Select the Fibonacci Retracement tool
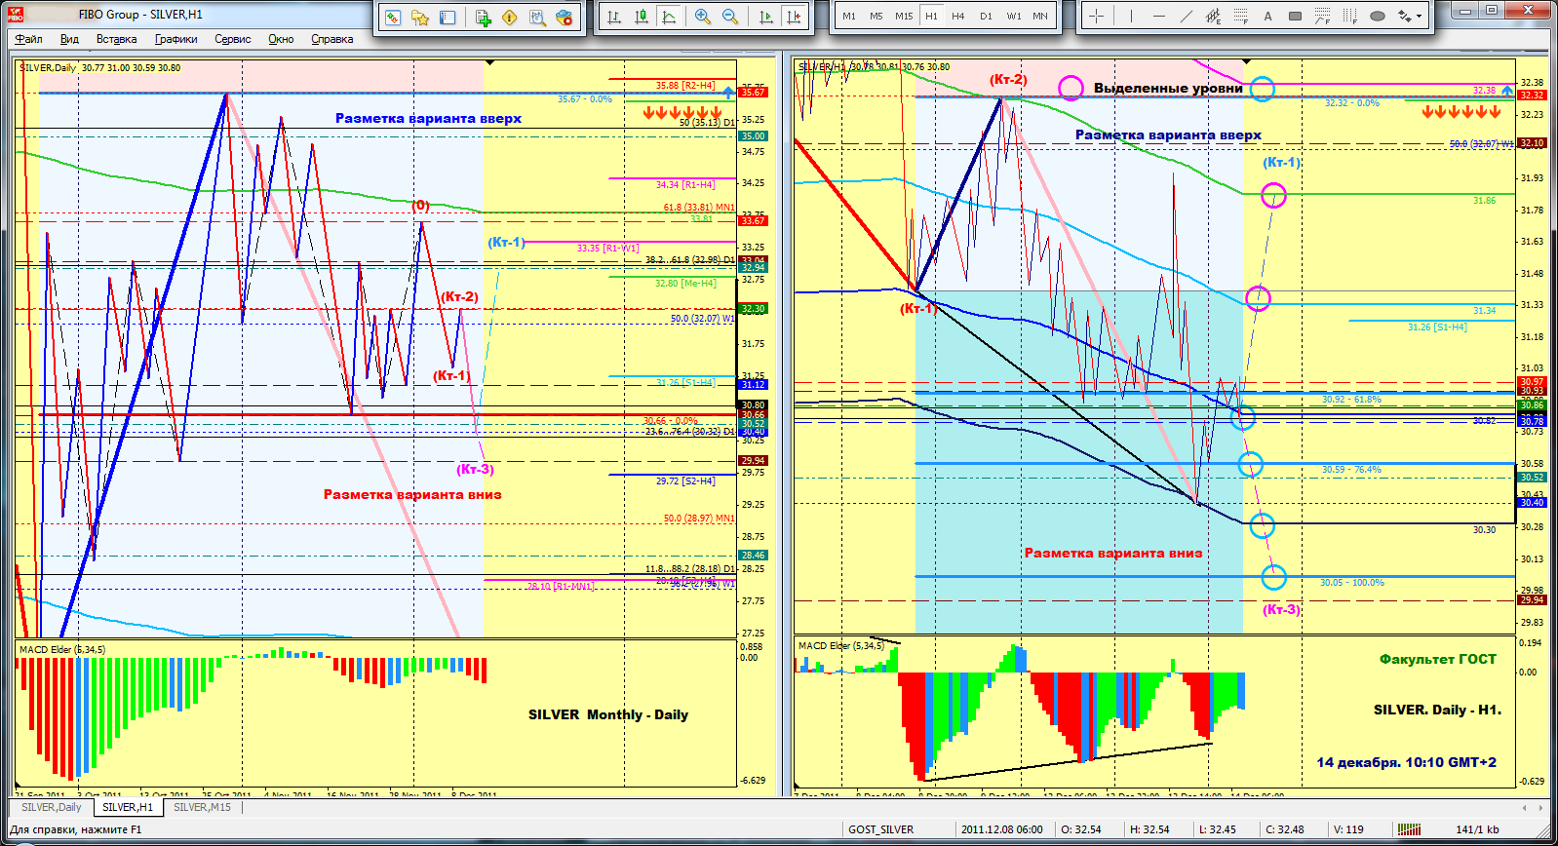The height and width of the screenshot is (846, 1558). pyautogui.click(x=1240, y=16)
